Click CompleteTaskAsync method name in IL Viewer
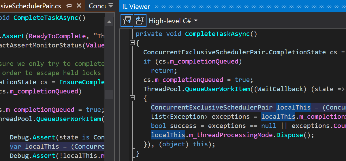Screen dimensions: 346x161 click(217, 34)
